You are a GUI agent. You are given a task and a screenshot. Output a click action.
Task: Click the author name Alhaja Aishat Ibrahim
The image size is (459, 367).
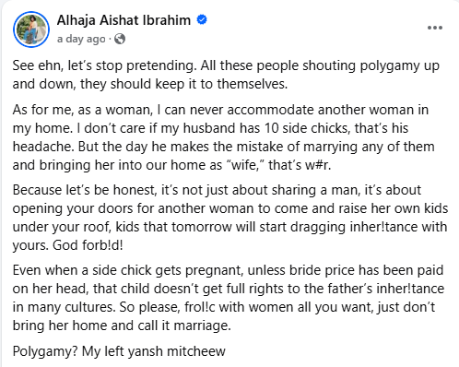(x=124, y=20)
